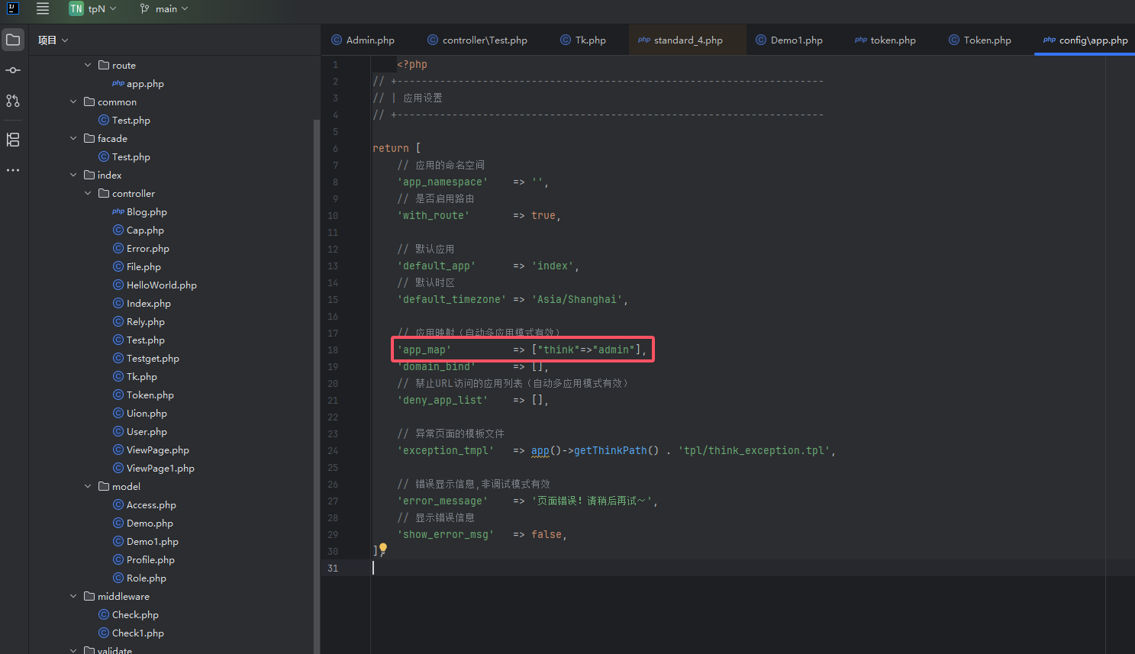Open the main branch dropdown
Image resolution: width=1135 pixels, height=654 pixels.
165,9
